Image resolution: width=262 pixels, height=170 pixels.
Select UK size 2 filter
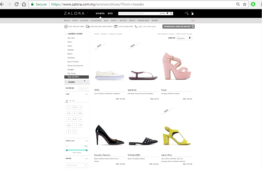(x=69, y=107)
